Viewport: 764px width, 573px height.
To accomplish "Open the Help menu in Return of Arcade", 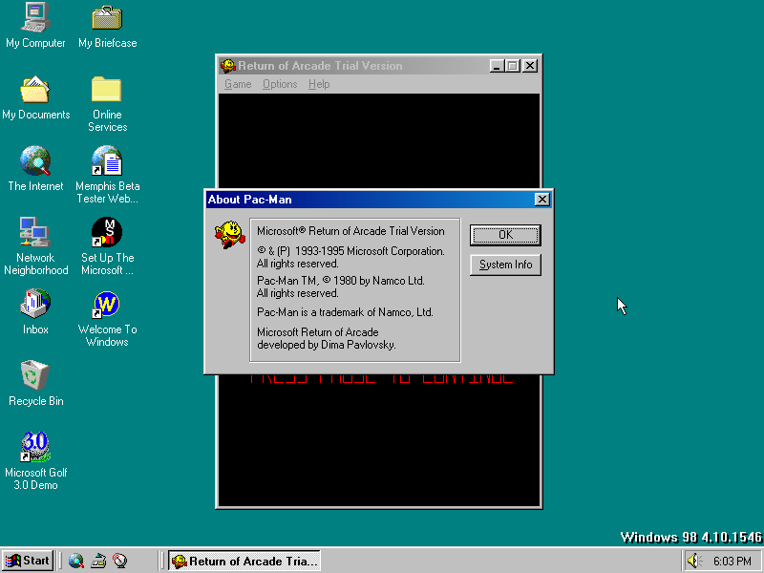I will (x=319, y=84).
